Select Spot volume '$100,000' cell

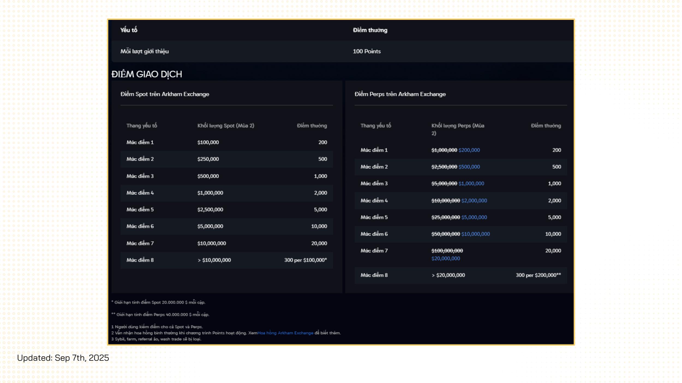[x=208, y=142]
